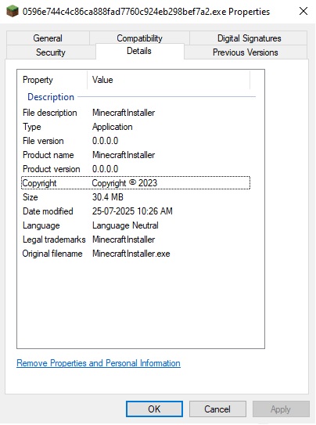Click the Apply button
The image size is (316, 425).
(281, 409)
